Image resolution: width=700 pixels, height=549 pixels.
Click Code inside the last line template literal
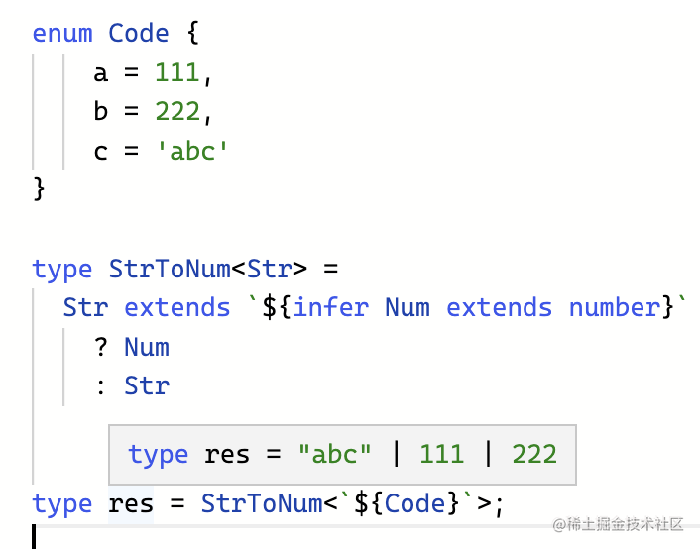(414, 504)
